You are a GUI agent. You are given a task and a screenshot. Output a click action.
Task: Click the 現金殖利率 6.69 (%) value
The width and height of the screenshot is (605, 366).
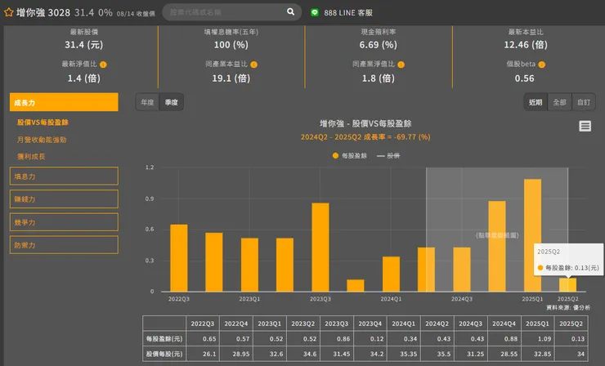pos(378,45)
